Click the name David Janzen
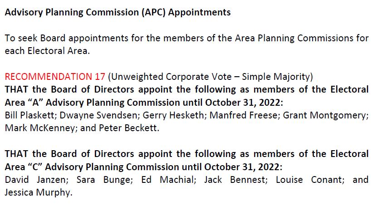Image resolution: width=383 pixels, height=216 pixels. pos(35,180)
